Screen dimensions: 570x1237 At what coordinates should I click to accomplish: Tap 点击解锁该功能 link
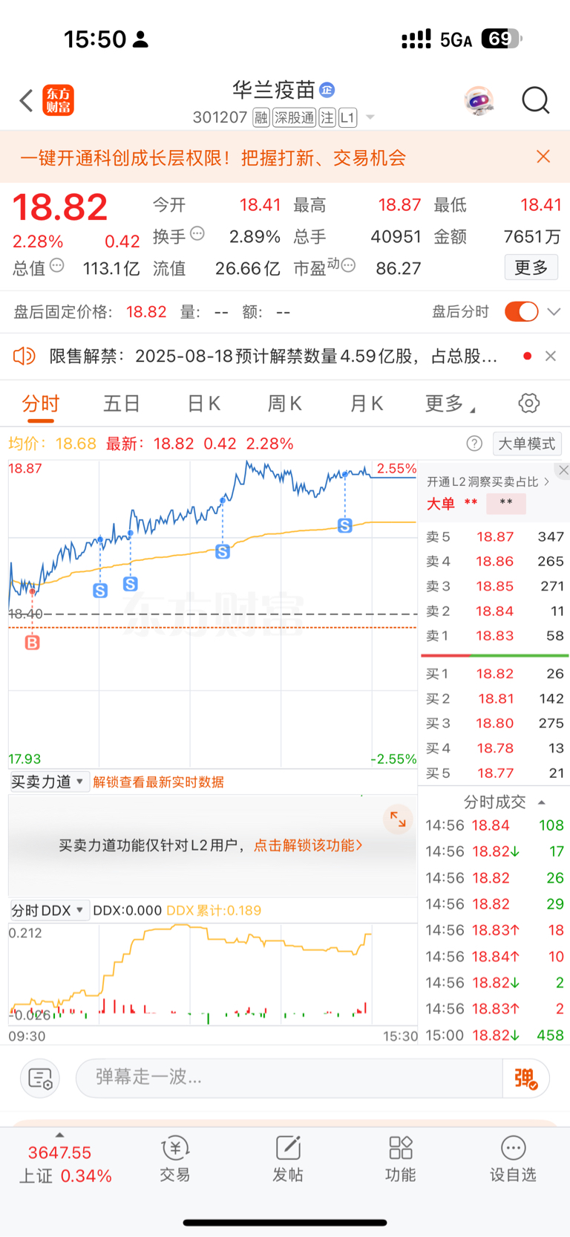[x=308, y=845]
